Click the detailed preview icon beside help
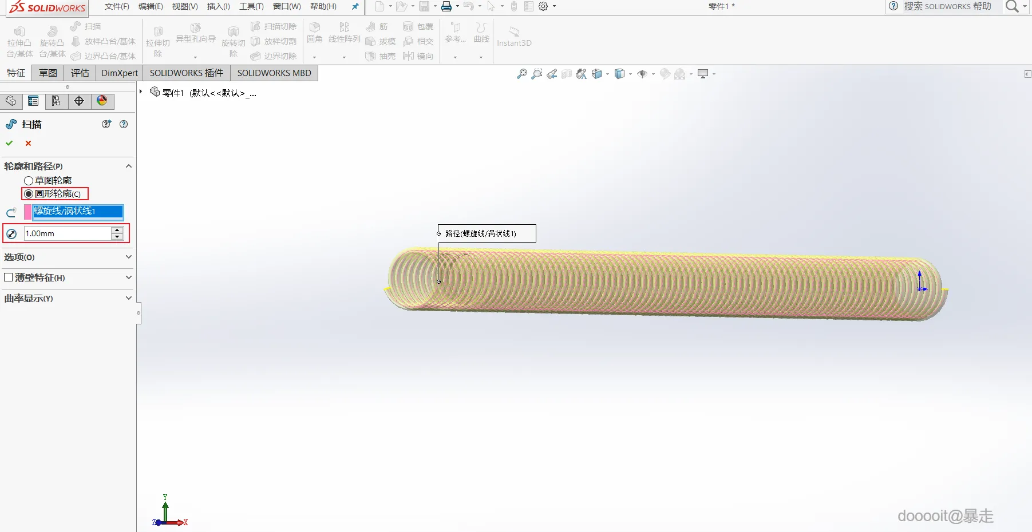Screen dimensions: 1032x532 pos(106,124)
